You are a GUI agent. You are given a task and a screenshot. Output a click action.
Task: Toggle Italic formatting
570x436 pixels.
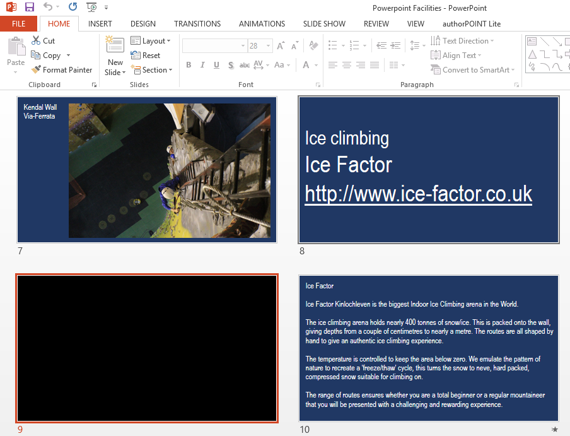pos(202,65)
